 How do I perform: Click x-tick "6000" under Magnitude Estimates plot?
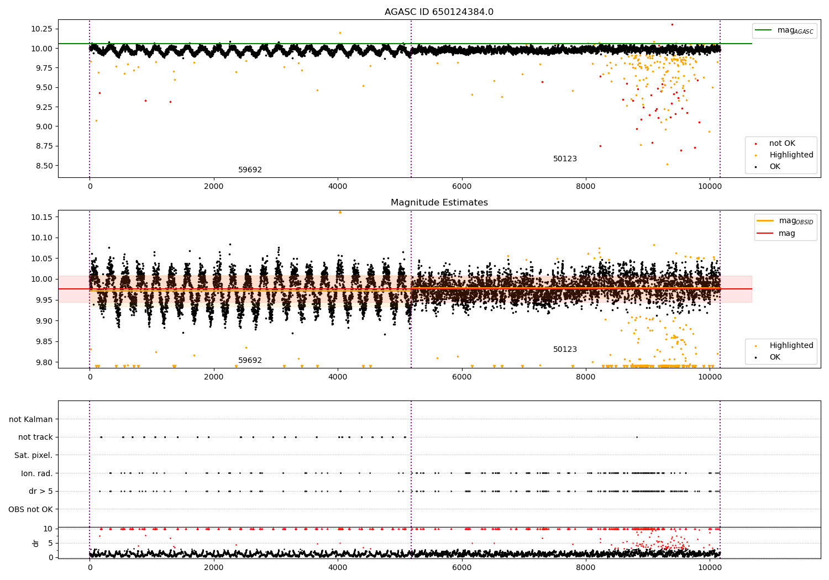click(461, 377)
